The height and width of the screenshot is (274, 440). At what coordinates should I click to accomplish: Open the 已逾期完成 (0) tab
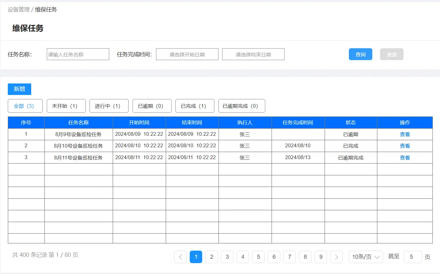click(x=242, y=106)
